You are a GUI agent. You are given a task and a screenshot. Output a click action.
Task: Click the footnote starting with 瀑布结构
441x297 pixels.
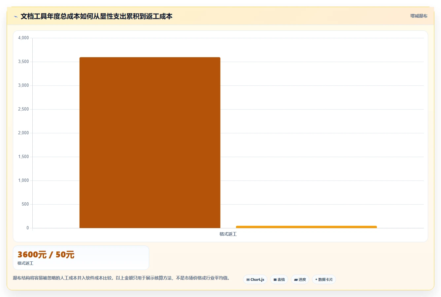(x=121, y=278)
